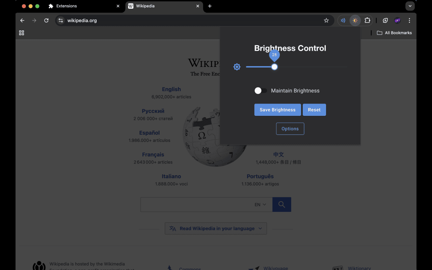
Task: Open the tab grid icon below back arrow
Action: [x=21, y=33]
